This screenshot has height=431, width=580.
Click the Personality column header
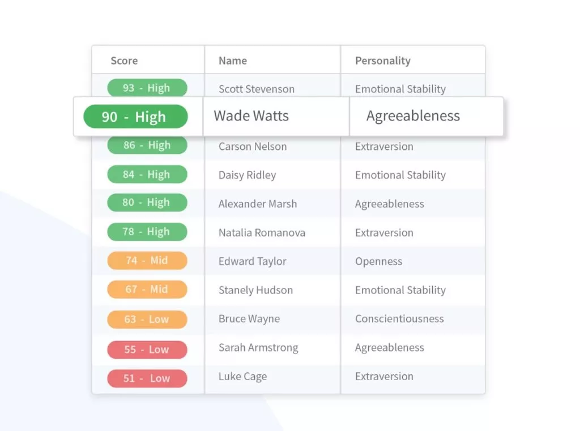pyautogui.click(x=382, y=61)
